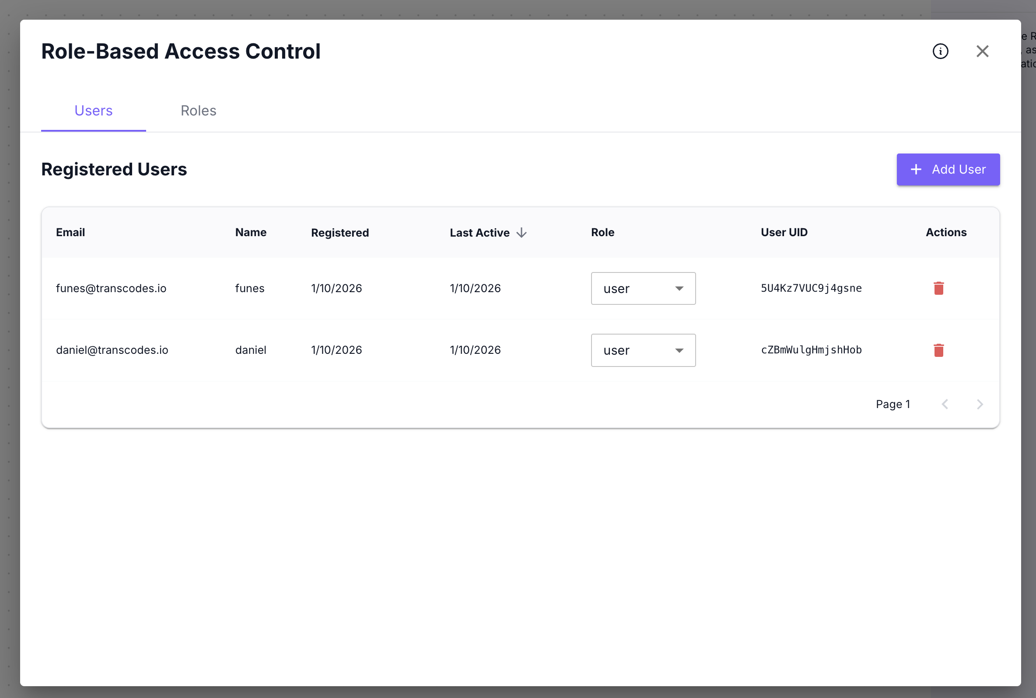Click the Page 1 pagination label
The height and width of the screenshot is (698, 1036).
click(x=893, y=404)
